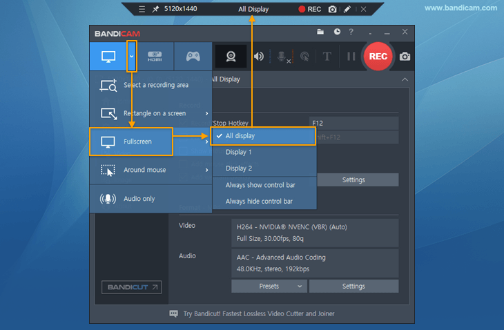Click the H264 NVIDIA NVENC video info
The image size is (504, 330).
pos(315,233)
